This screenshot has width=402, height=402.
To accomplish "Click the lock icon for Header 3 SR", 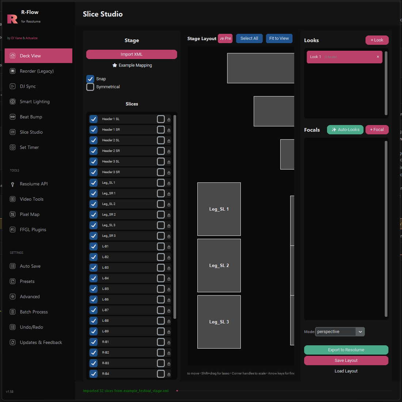I will (x=169, y=172).
